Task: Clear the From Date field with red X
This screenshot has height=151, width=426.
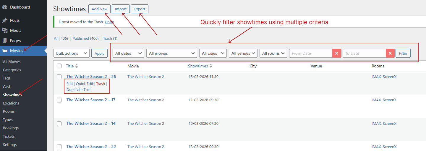Action: pyautogui.click(x=337, y=53)
